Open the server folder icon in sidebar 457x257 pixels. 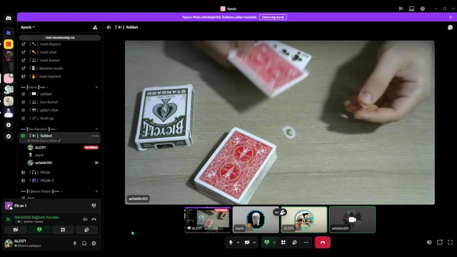[9, 33]
